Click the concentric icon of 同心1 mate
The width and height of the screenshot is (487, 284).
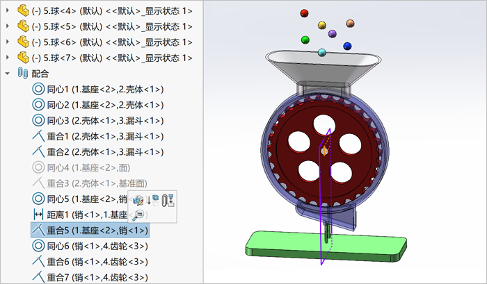38,90
